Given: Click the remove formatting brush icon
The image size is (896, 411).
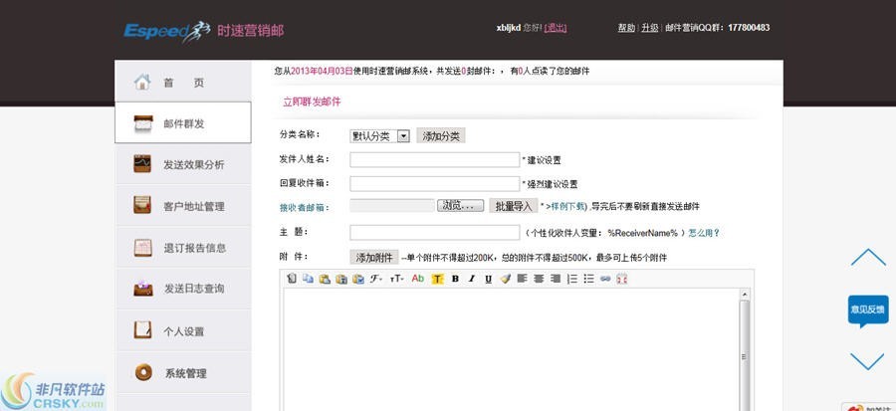Looking at the screenshot, I should coord(505,279).
